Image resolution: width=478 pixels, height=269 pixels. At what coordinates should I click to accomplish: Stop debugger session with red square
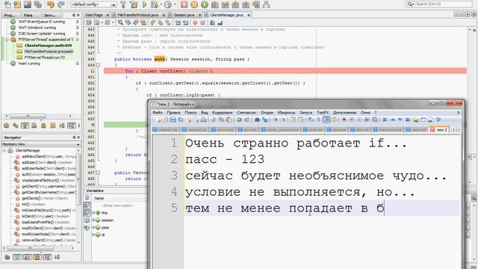click(184, 4)
